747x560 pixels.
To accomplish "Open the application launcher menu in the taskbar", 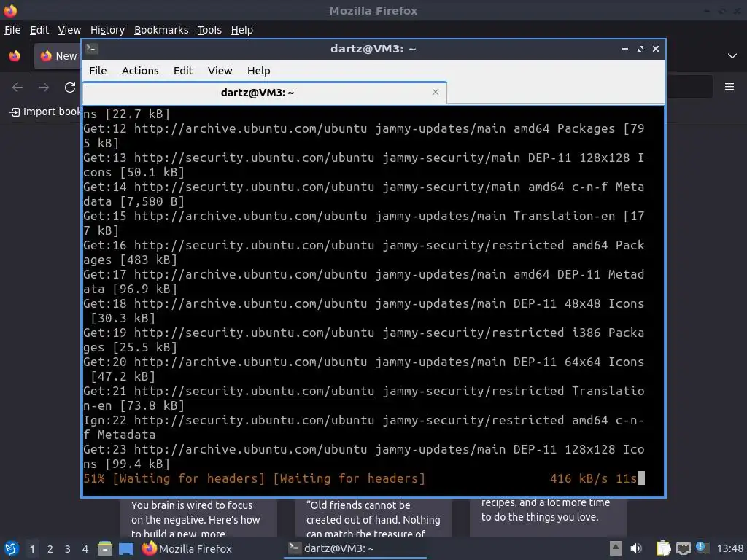I will pos(12,548).
